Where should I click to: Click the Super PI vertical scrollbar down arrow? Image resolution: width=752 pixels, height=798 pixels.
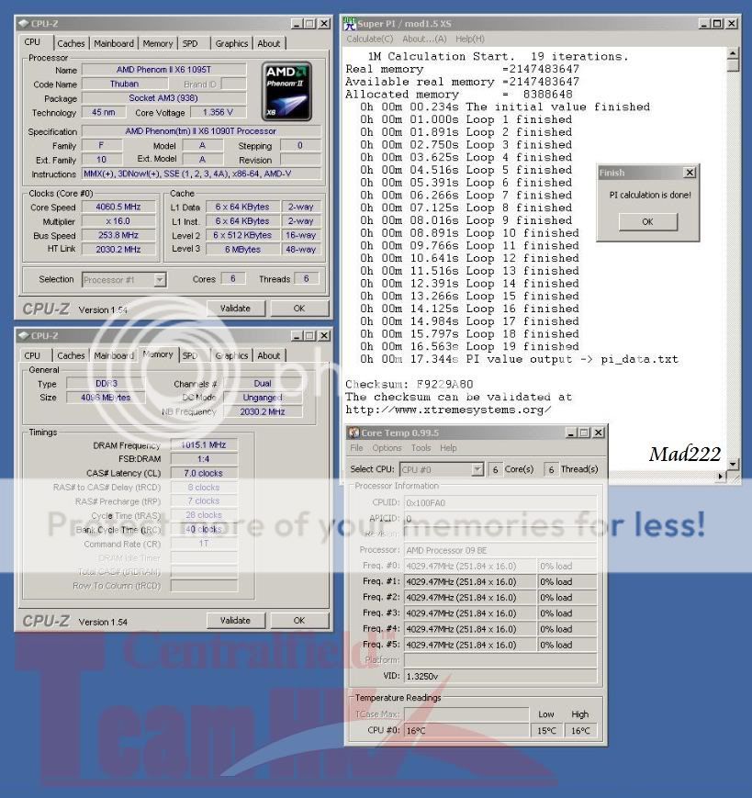[x=732, y=464]
